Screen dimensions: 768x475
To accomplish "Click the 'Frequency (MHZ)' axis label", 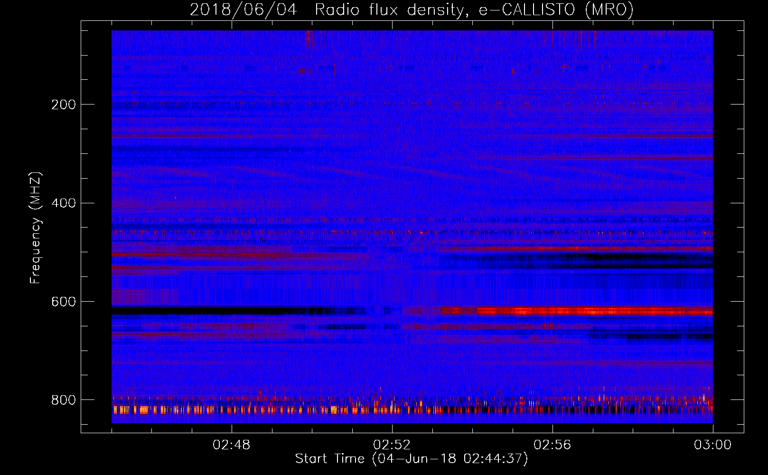I will (x=36, y=228).
